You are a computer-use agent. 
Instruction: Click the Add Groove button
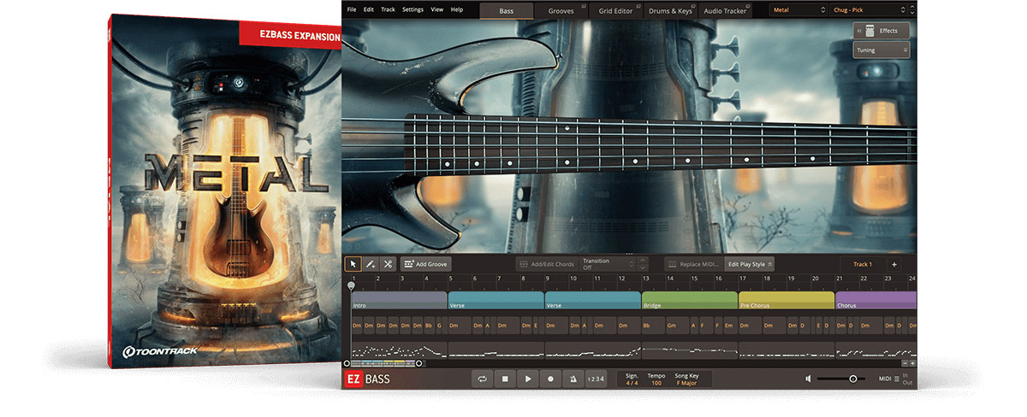coord(424,265)
